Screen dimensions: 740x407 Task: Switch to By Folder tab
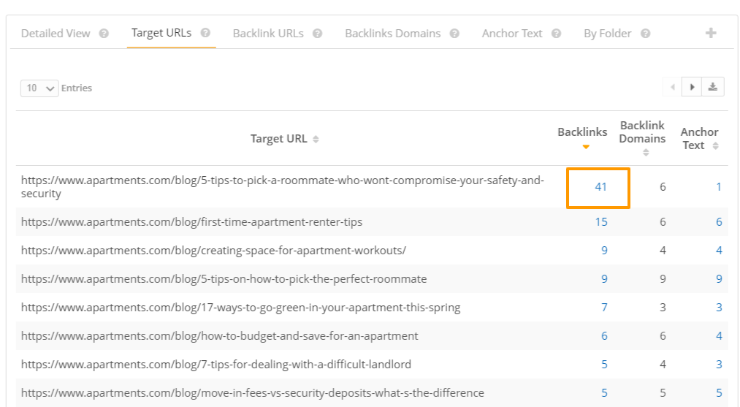[607, 34]
